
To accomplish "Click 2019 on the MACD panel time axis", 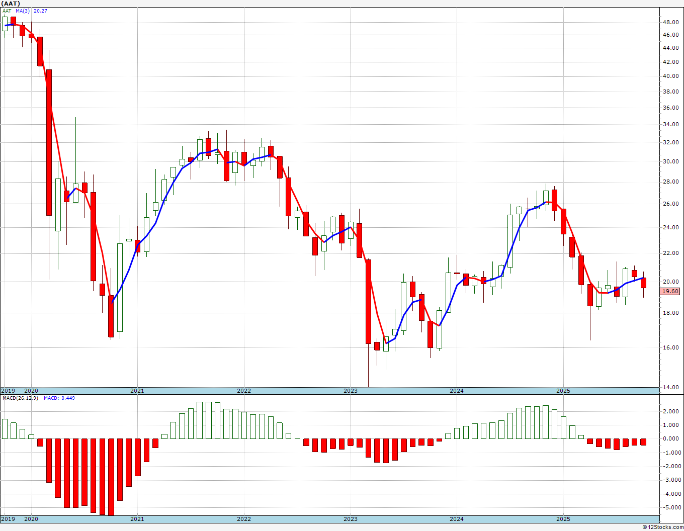I will [8, 519].
